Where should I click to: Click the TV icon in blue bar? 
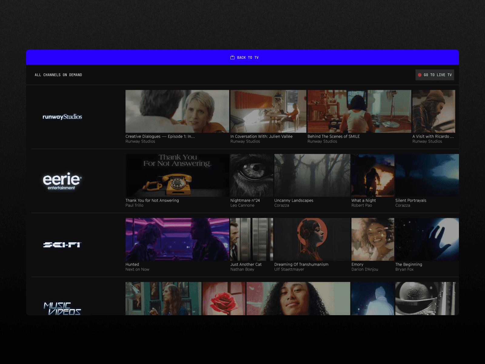pos(232,57)
